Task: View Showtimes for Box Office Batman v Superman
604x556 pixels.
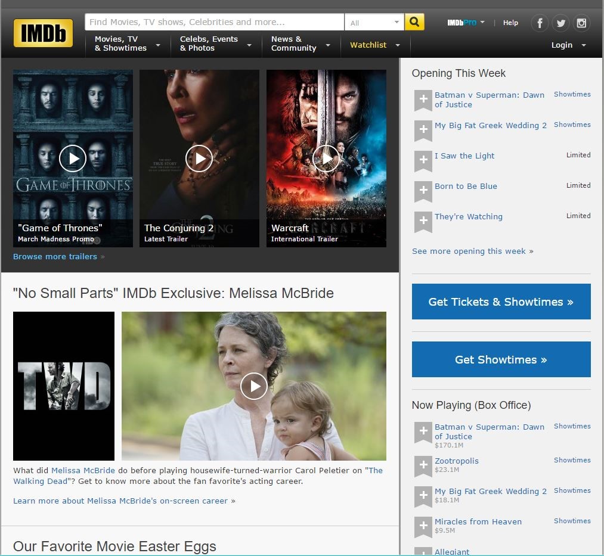Action: coord(572,426)
